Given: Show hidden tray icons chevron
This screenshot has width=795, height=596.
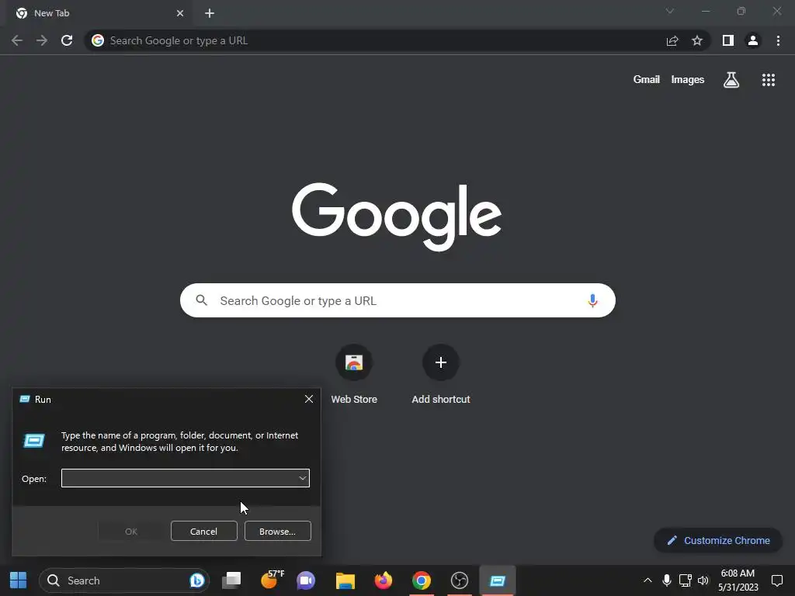Looking at the screenshot, I should [x=647, y=580].
